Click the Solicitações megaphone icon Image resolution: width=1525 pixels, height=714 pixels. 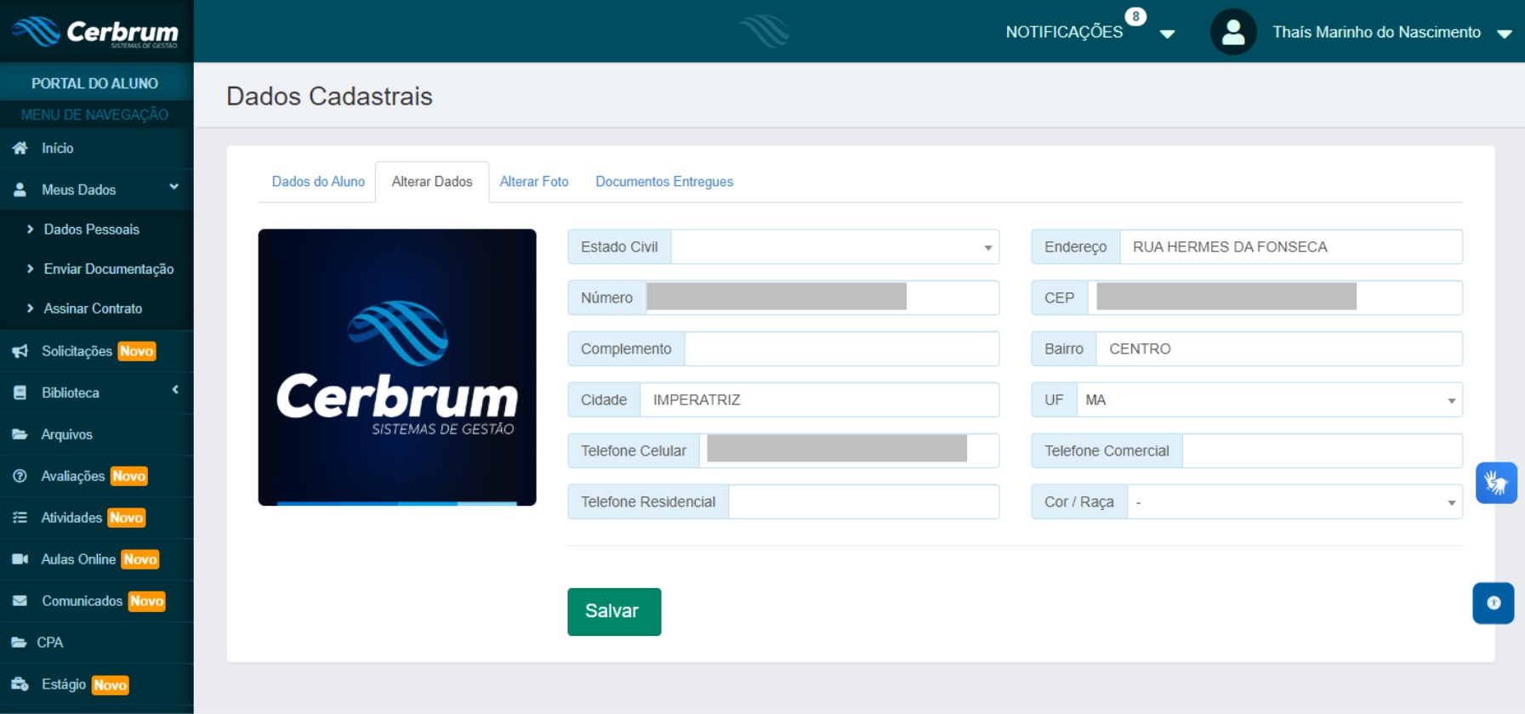click(x=20, y=351)
